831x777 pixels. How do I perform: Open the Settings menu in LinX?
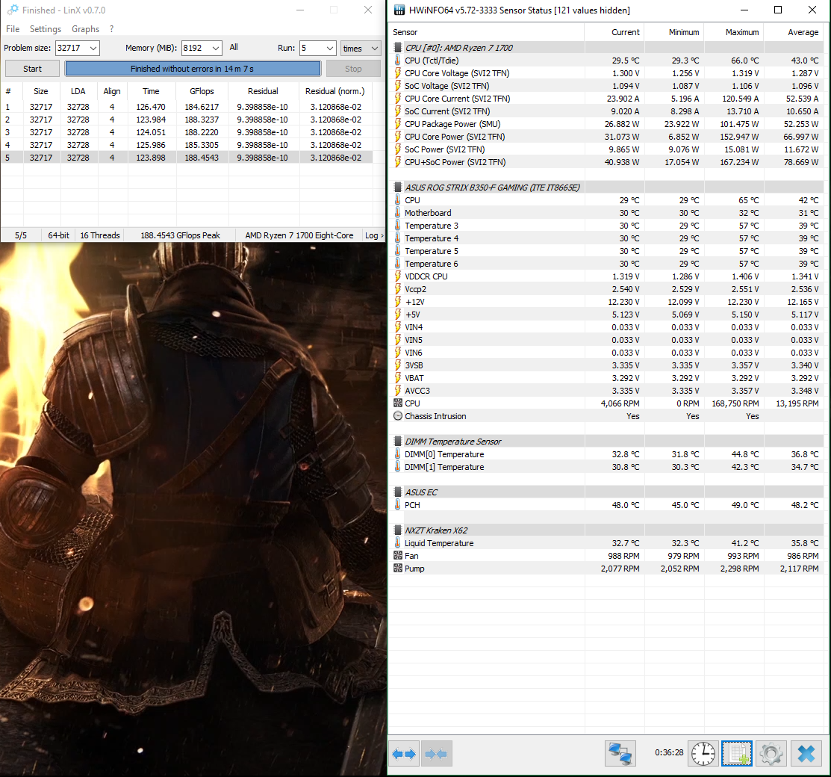pyautogui.click(x=46, y=29)
